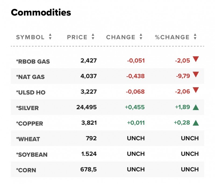Open the *RBOB GAS symbol link

33,61
